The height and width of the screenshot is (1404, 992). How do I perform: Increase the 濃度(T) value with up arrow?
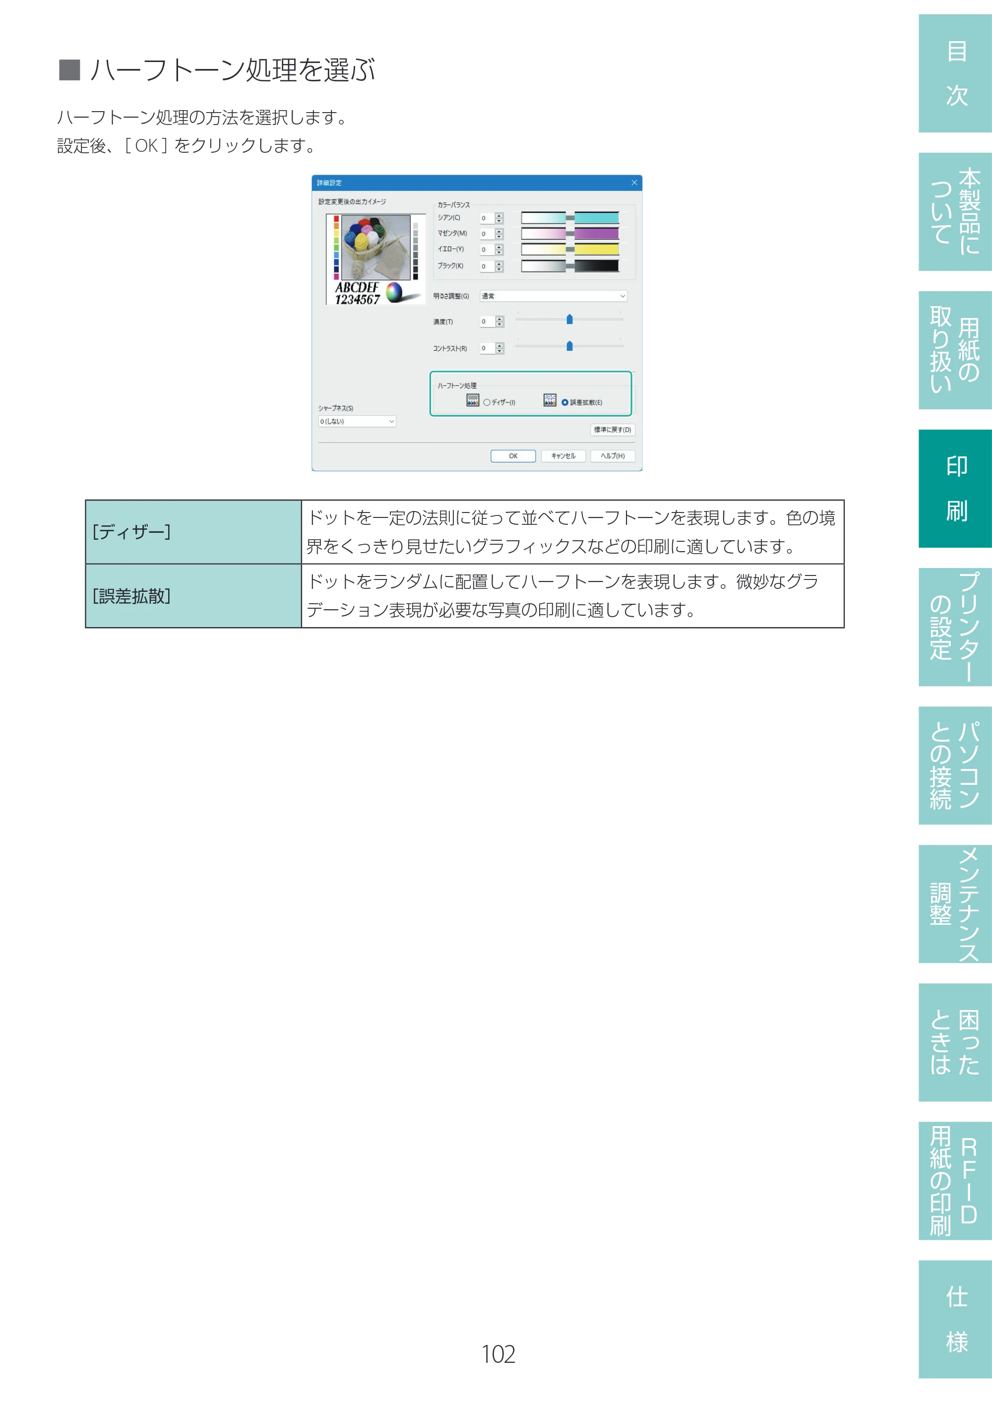point(499,319)
